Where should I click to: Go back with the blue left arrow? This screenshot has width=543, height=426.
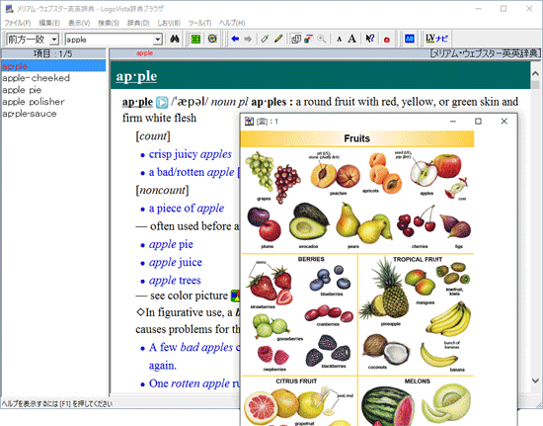[235, 39]
